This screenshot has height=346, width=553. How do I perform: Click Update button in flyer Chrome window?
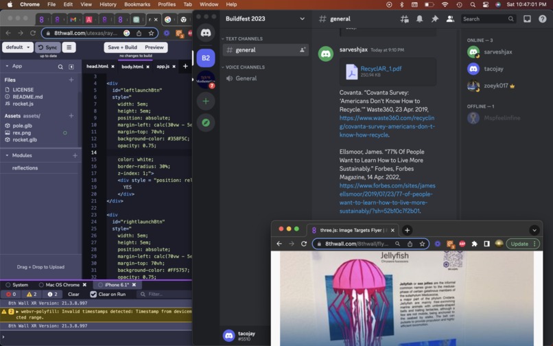tap(519, 244)
